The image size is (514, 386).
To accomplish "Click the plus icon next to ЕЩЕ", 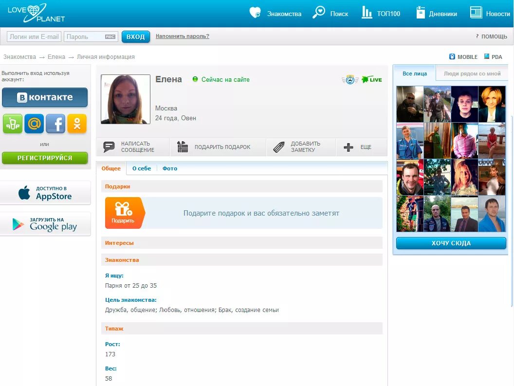I will pos(349,147).
